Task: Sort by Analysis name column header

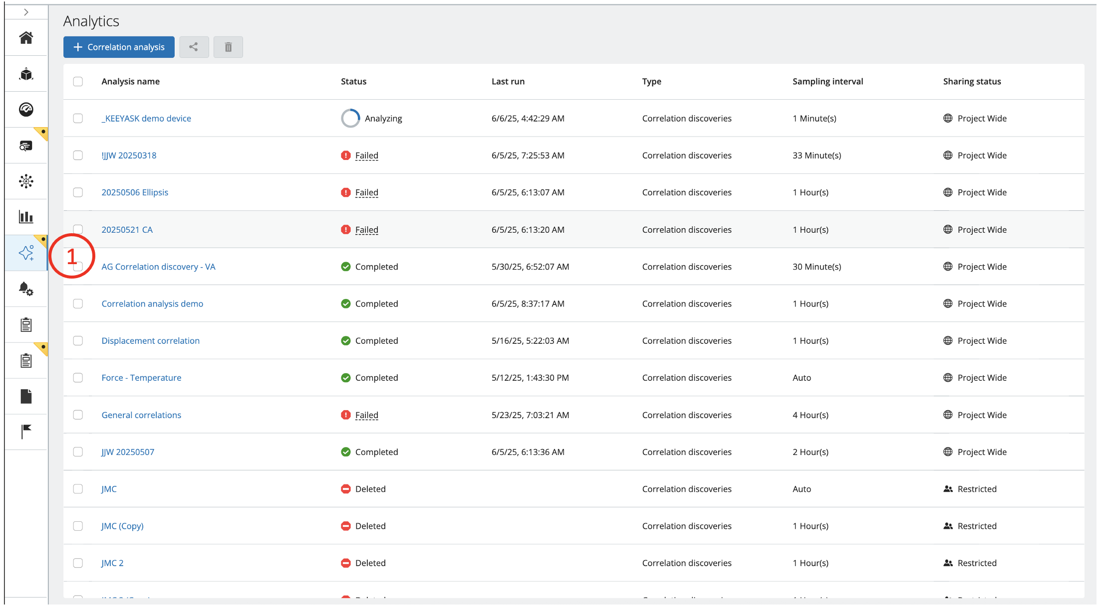Action: pos(130,81)
